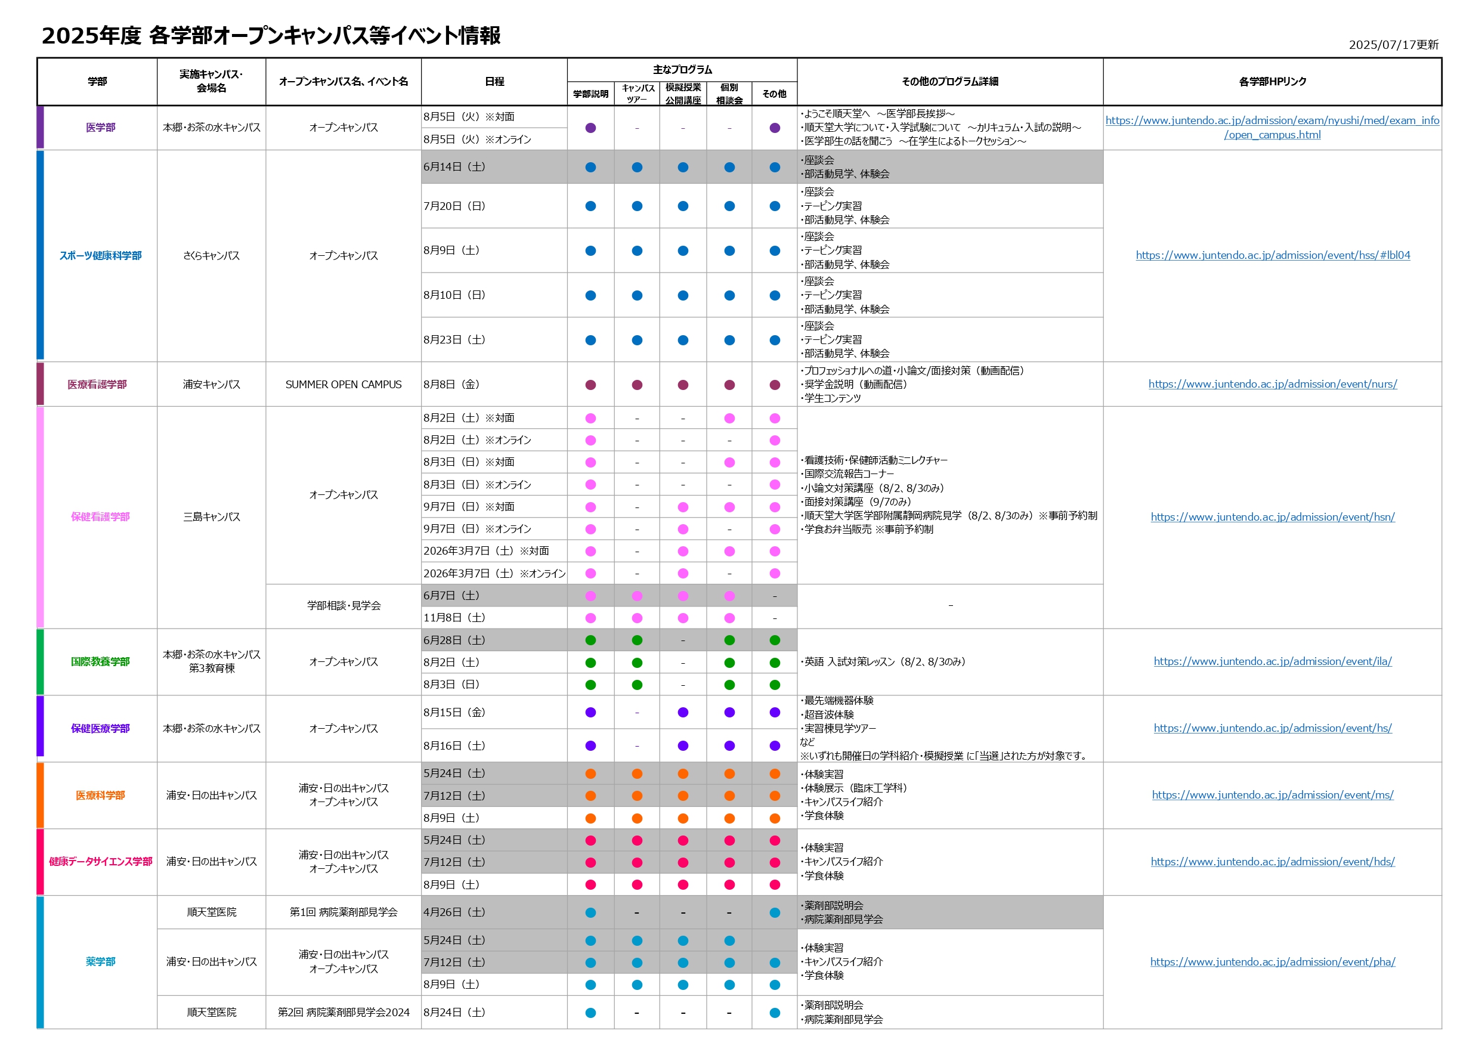Screen dimensions: 1479x1046
Task: Click the 保健医療学部 faculty name
Action: click(x=101, y=729)
